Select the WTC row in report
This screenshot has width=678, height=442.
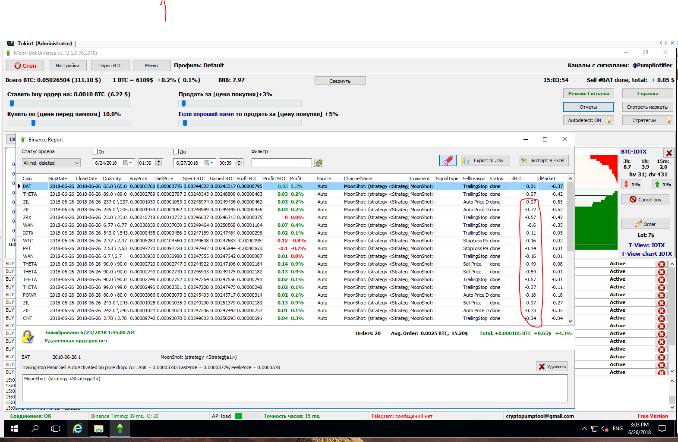[293, 241]
